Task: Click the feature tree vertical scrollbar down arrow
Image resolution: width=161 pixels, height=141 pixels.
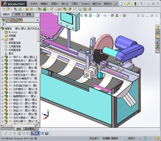Action: coord(38,122)
